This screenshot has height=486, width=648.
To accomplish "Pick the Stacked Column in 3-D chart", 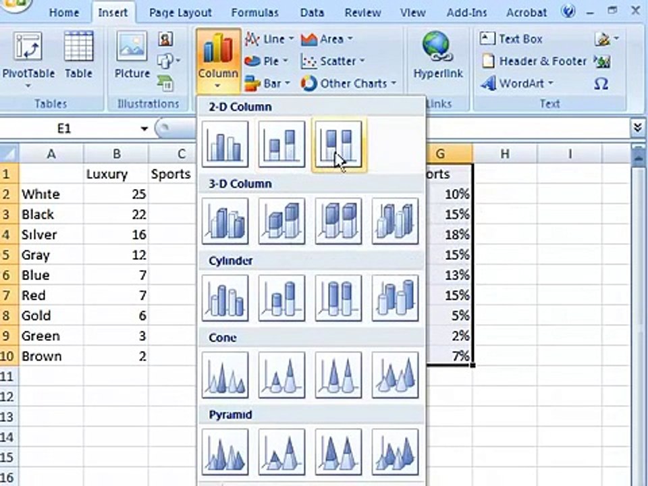I will 281,221.
